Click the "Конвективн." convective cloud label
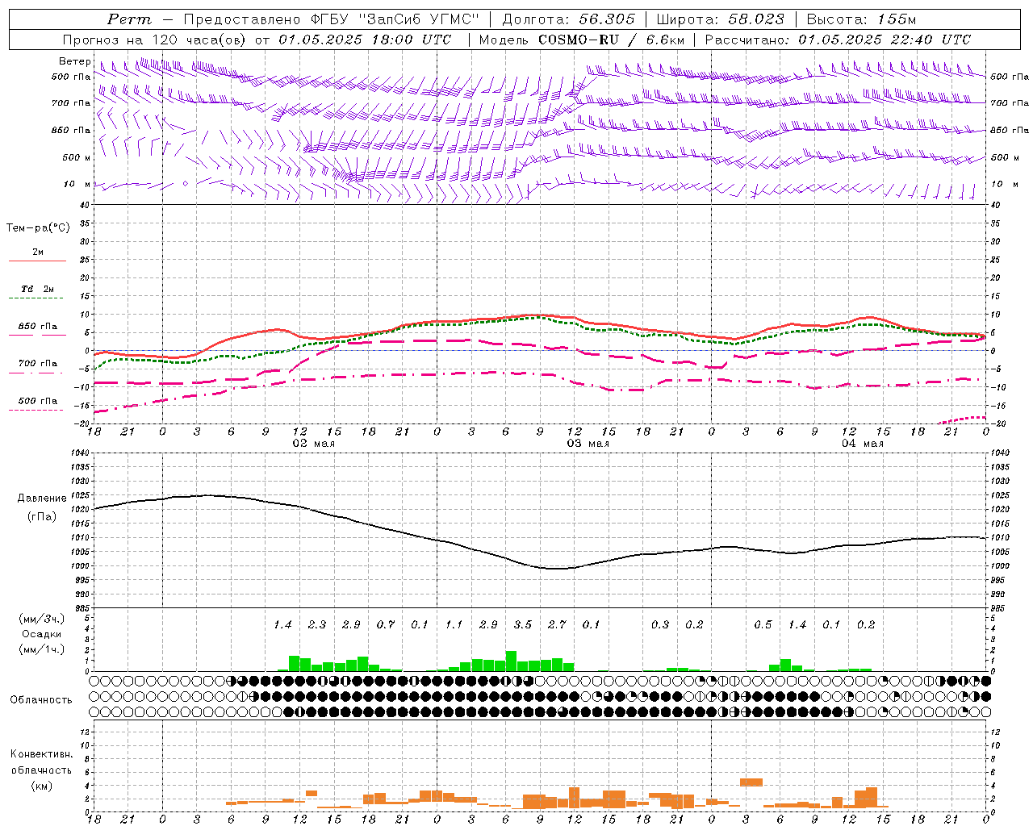This screenshot has width=1033, height=826. click(41, 754)
